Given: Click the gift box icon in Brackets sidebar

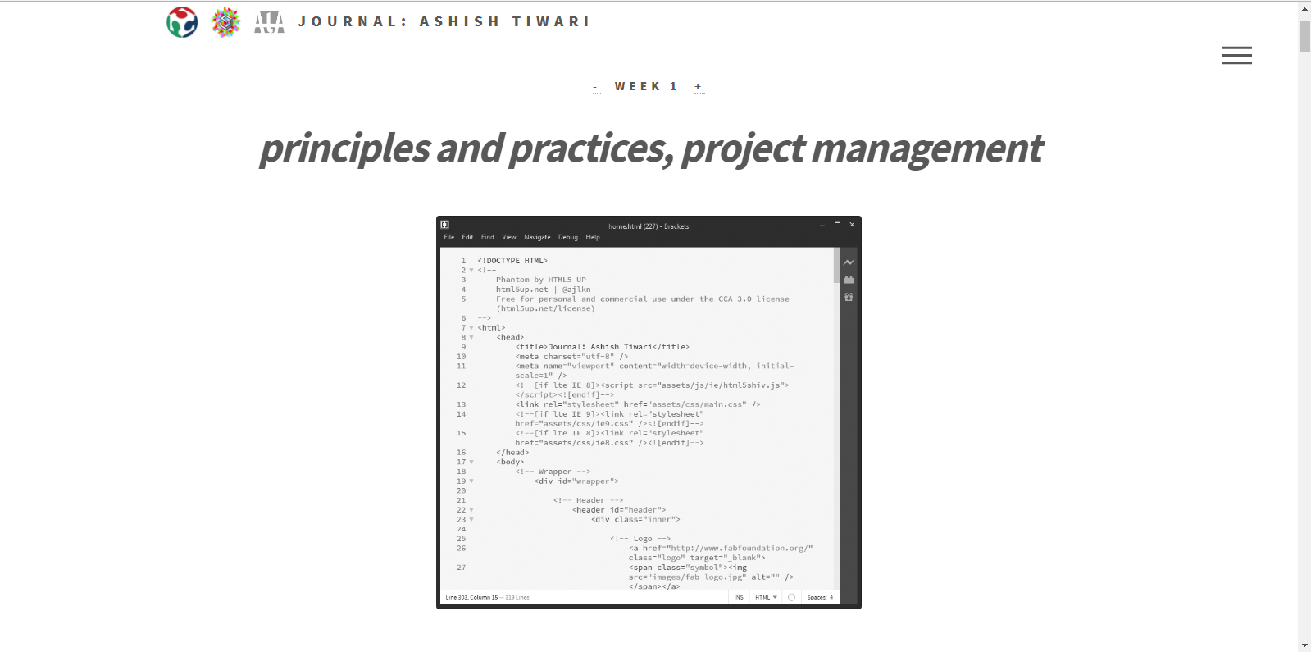Looking at the screenshot, I should (x=849, y=297).
